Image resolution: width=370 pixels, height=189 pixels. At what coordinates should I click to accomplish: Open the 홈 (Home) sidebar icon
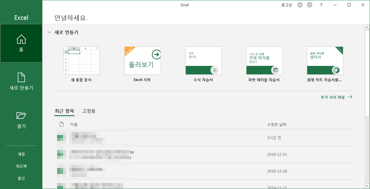click(x=21, y=39)
